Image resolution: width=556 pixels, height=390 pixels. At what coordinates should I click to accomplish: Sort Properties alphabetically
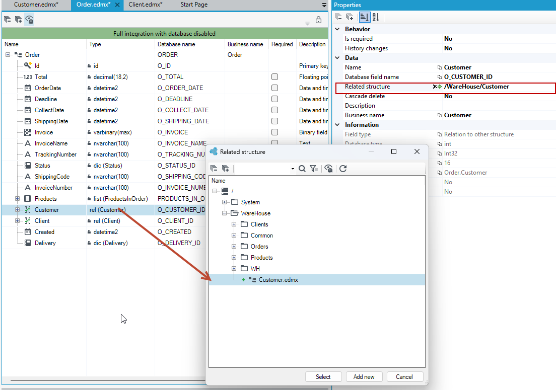click(x=376, y=17)
